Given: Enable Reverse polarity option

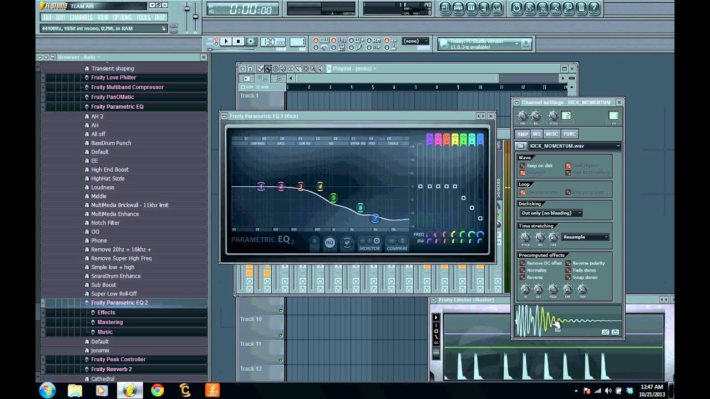Looking at the screenshot, I should (x=569, y=263).
